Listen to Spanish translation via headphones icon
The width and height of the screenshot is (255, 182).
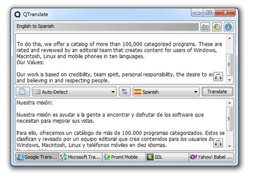point(218,143)
